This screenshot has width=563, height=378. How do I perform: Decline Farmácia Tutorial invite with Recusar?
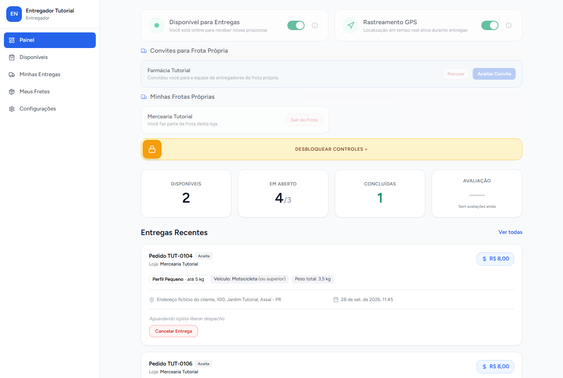click(x=456, y=74)
